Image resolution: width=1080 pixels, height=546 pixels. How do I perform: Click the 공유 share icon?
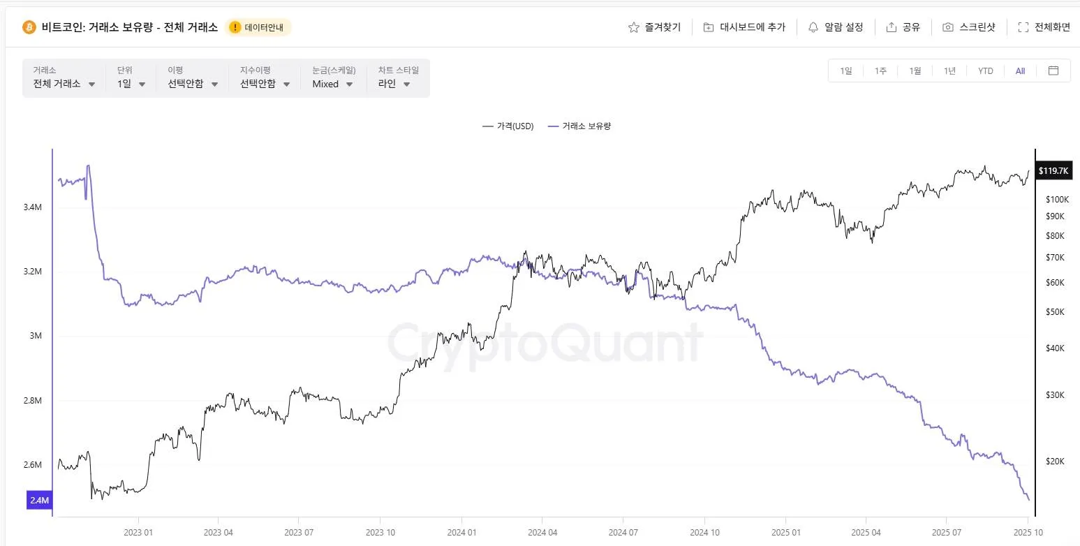(x=892, y=27)
